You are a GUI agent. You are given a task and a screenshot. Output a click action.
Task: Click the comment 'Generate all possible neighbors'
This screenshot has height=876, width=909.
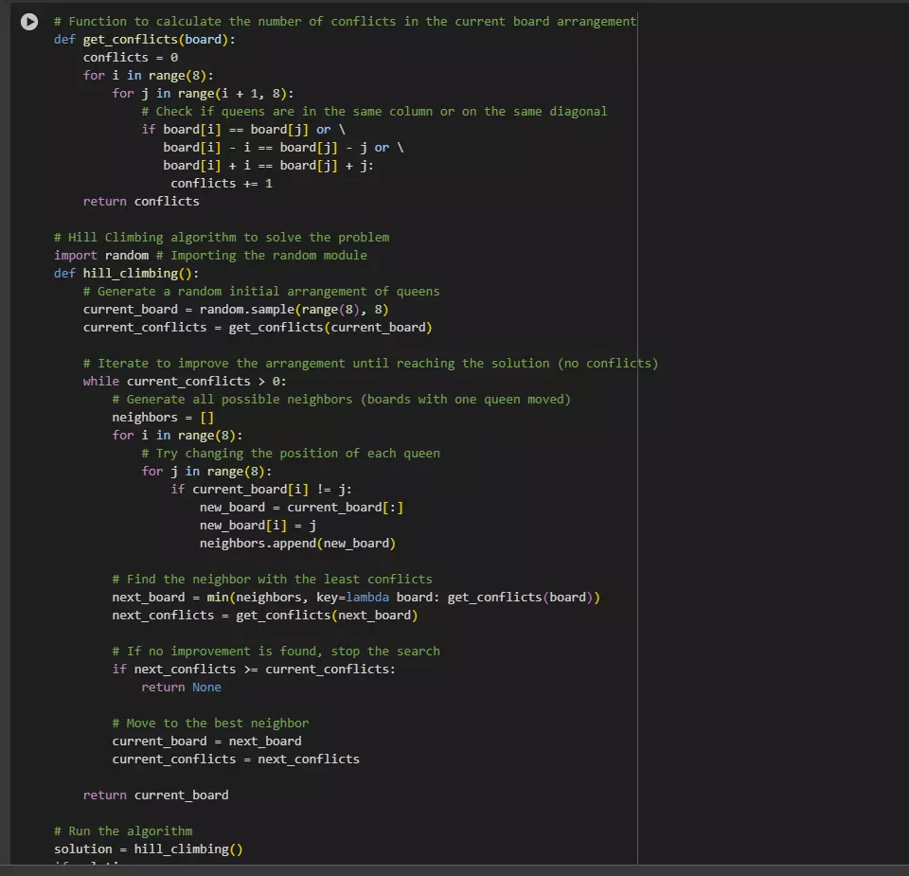tap(342, 399)
